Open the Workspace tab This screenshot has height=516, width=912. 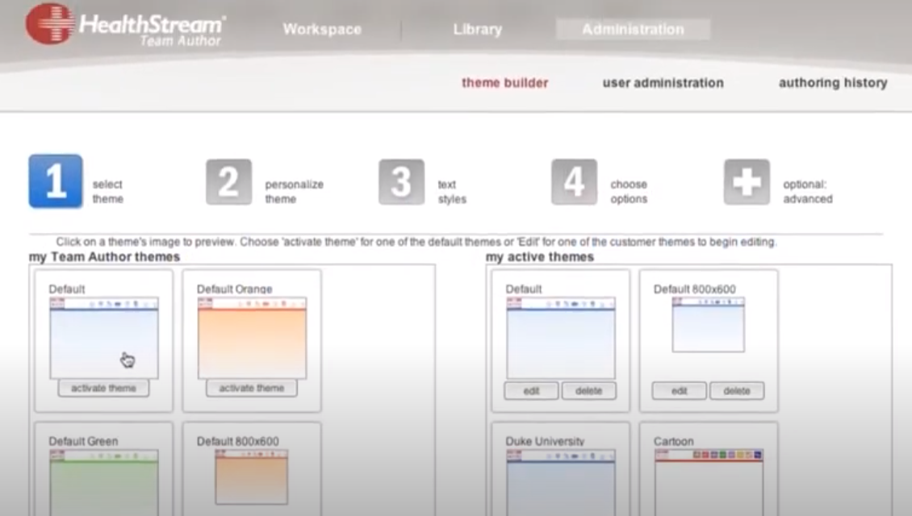322,29
